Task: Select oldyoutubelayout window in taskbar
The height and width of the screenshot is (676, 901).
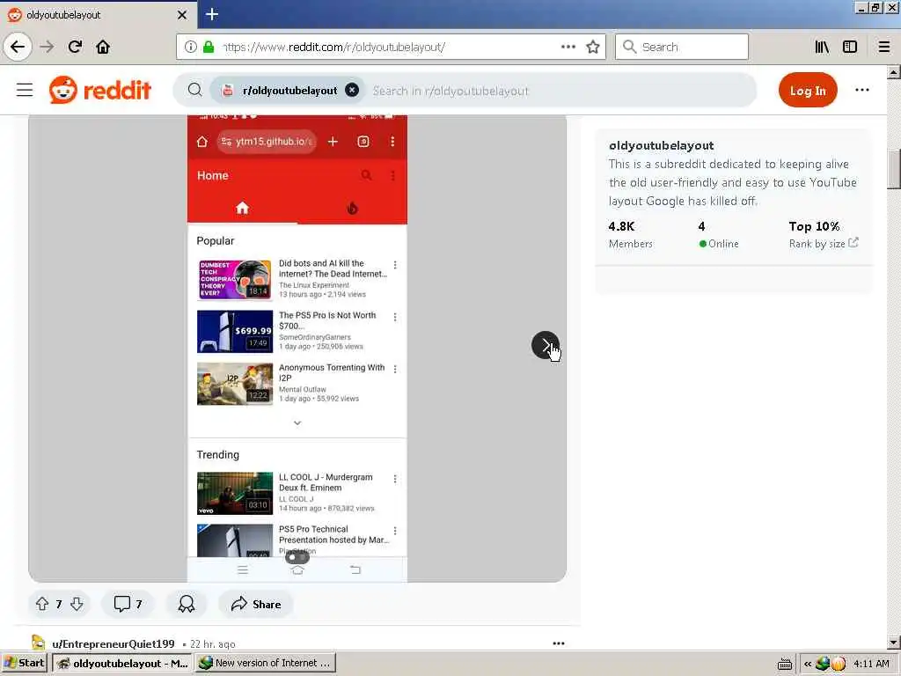Action: pyautogui.click(x=121, y=663)
